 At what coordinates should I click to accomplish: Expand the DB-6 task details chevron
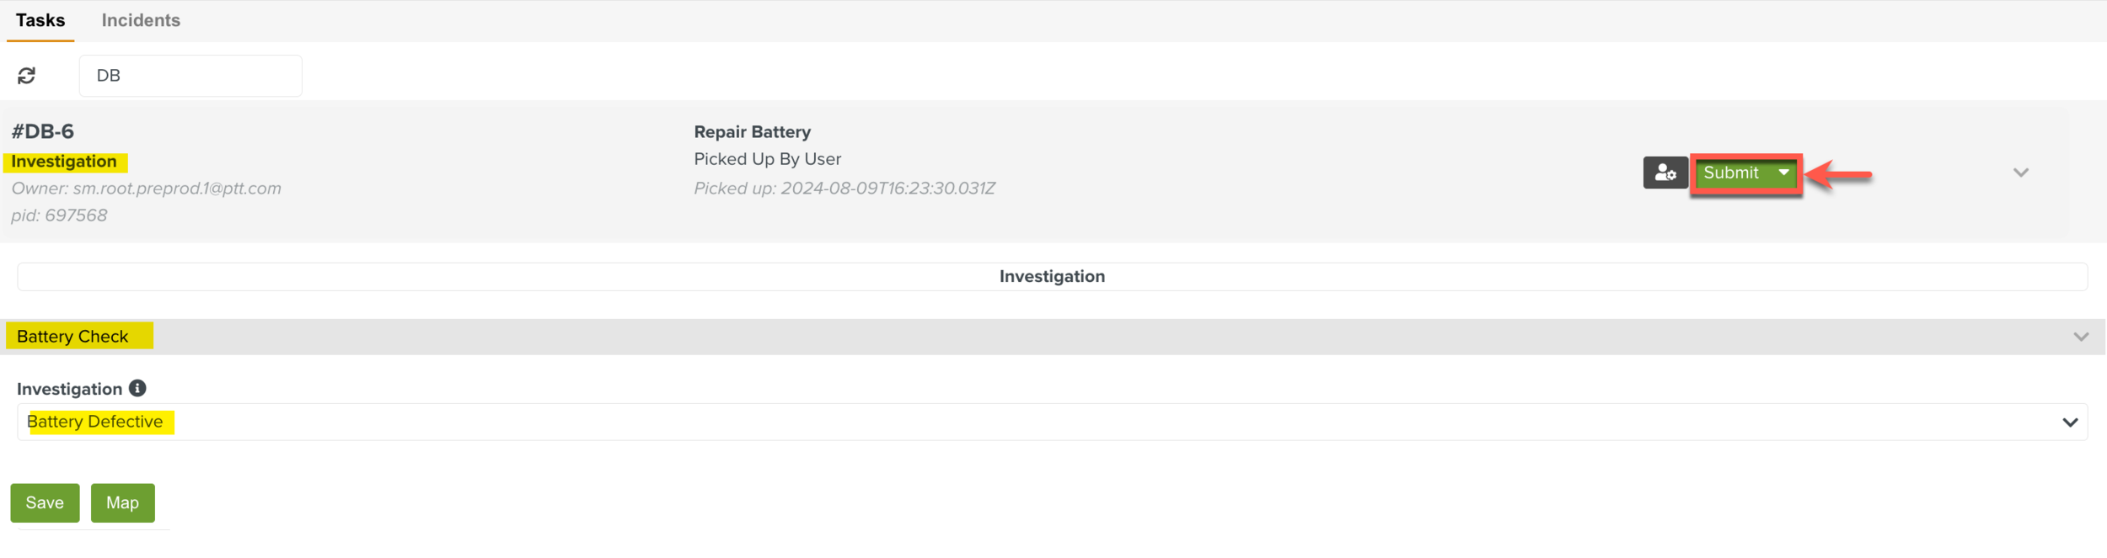click(2020, 173)
